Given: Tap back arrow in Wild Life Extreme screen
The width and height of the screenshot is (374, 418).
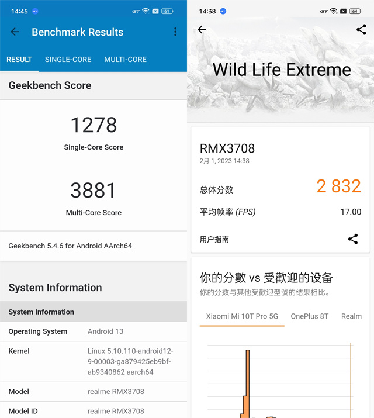Looking at the screenshot, I should pos(202,29).
